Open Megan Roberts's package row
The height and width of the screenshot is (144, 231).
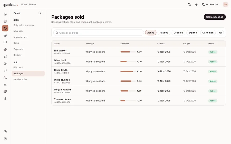tap(139, 91)
